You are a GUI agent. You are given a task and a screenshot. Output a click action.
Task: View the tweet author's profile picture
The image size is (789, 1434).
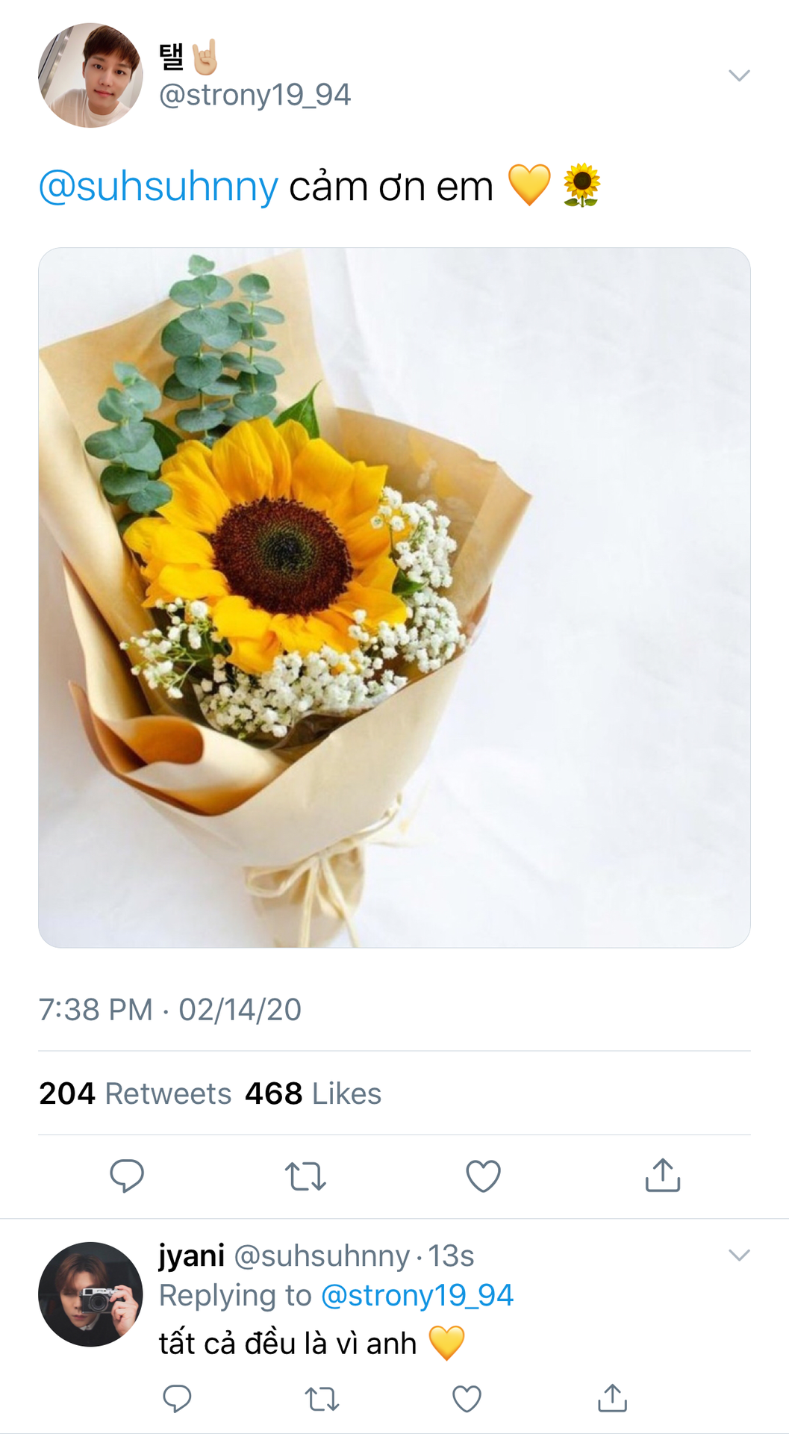90,75
